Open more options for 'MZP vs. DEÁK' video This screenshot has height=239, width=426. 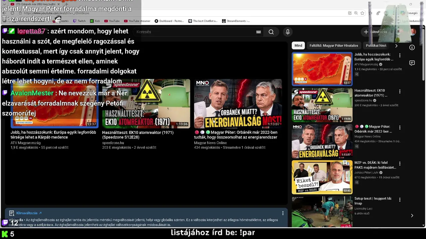click(400, 164)
